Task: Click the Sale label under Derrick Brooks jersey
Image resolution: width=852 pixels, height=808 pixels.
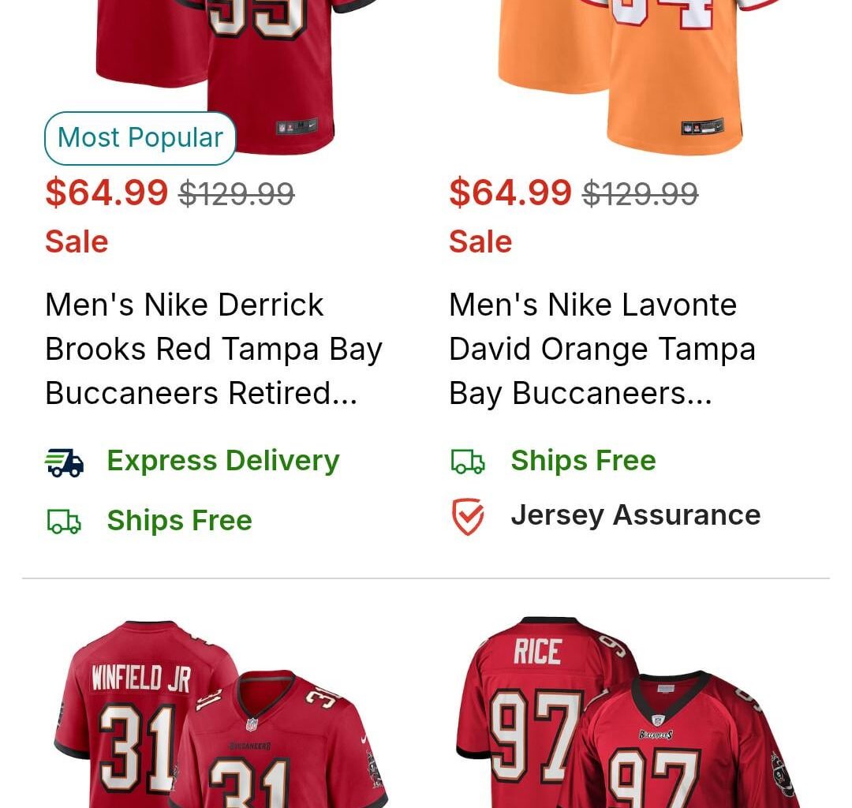Action: 77,241
